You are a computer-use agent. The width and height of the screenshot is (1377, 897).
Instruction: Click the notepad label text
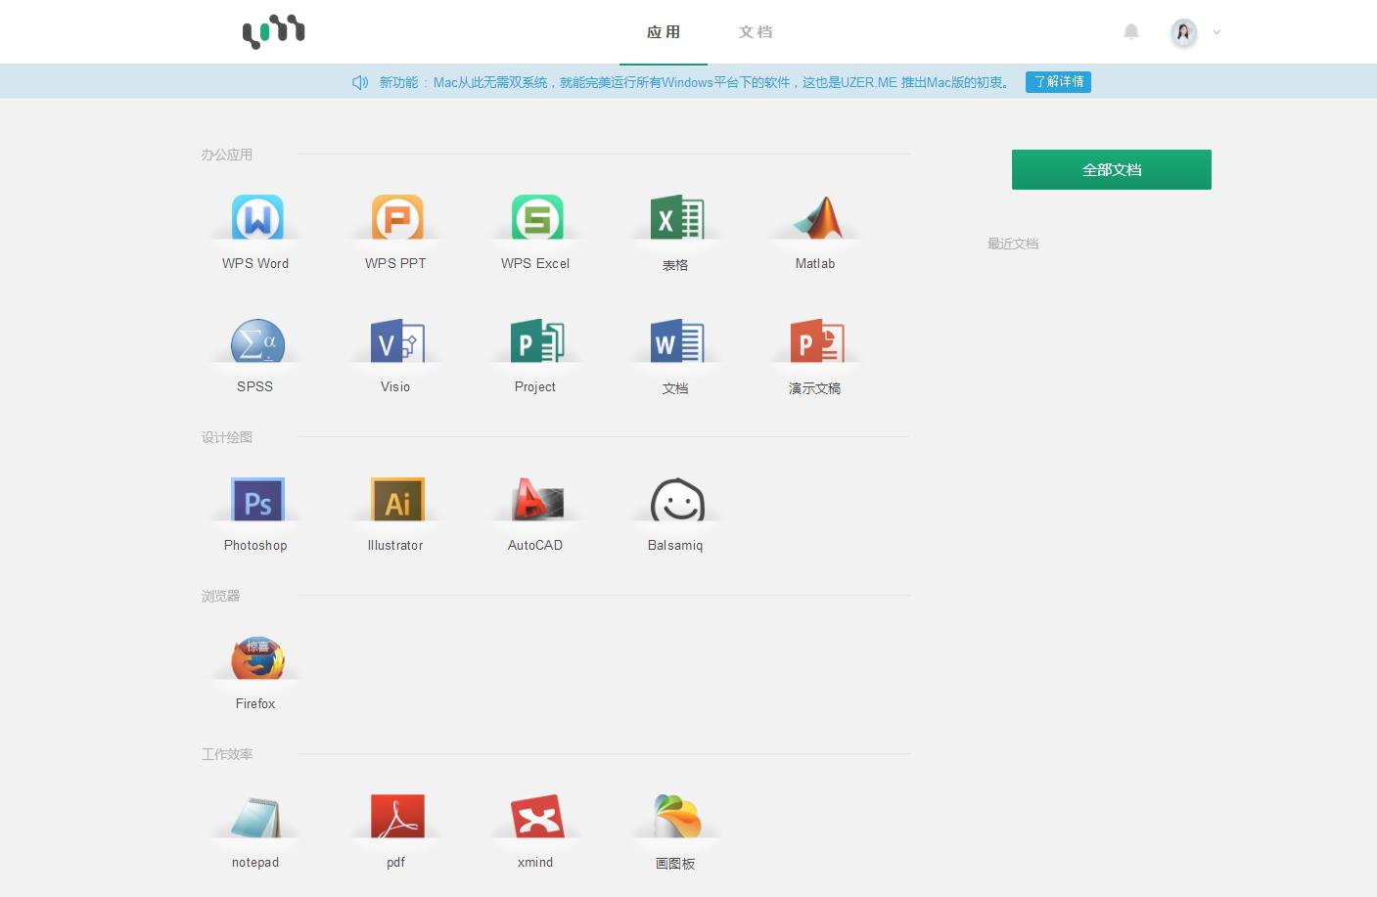255,862
